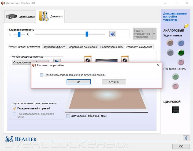Screen dimensions: 193x151
Task: Open the Конфигурация динамиков tab
Action: [x=24, y=47]
